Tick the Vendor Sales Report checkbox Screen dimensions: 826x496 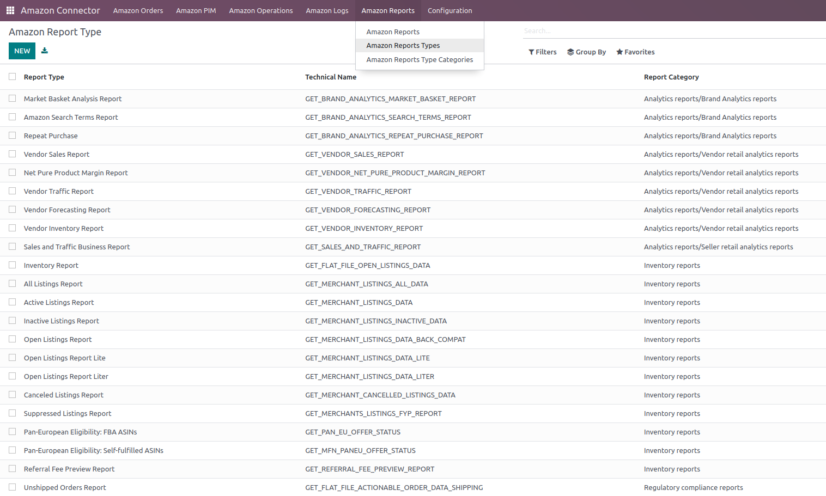tap(13, 154)
